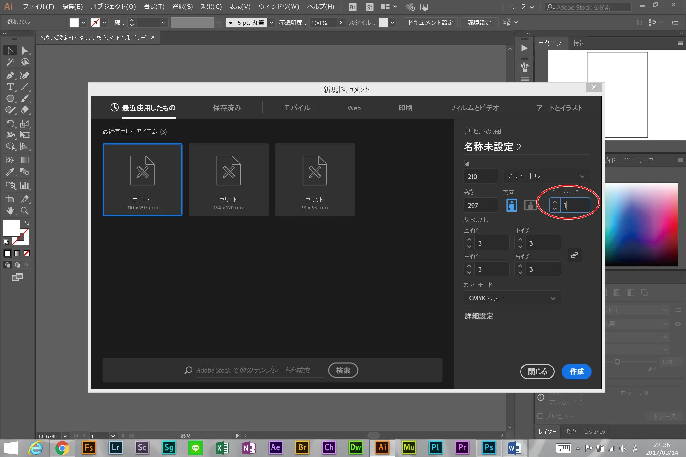This screenshot has width=686, height=457.
Task: Open the 効果(C) menu
Action: pyautogui.click(x=211, y=7)
